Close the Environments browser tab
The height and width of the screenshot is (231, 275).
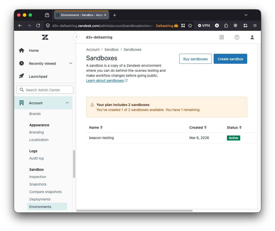coord(105,15)
